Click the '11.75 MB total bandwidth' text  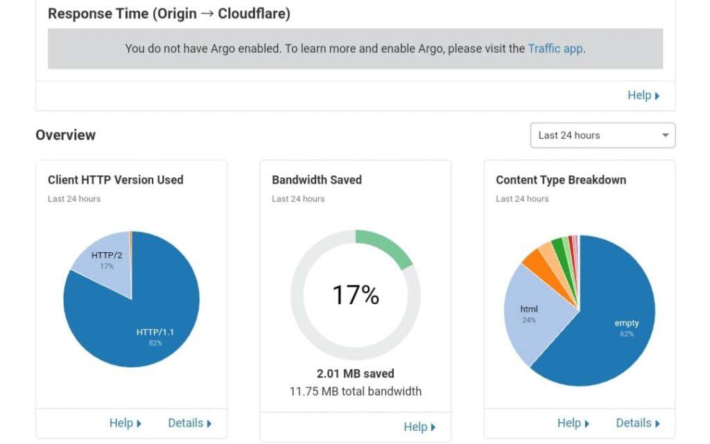coord(356,391)
